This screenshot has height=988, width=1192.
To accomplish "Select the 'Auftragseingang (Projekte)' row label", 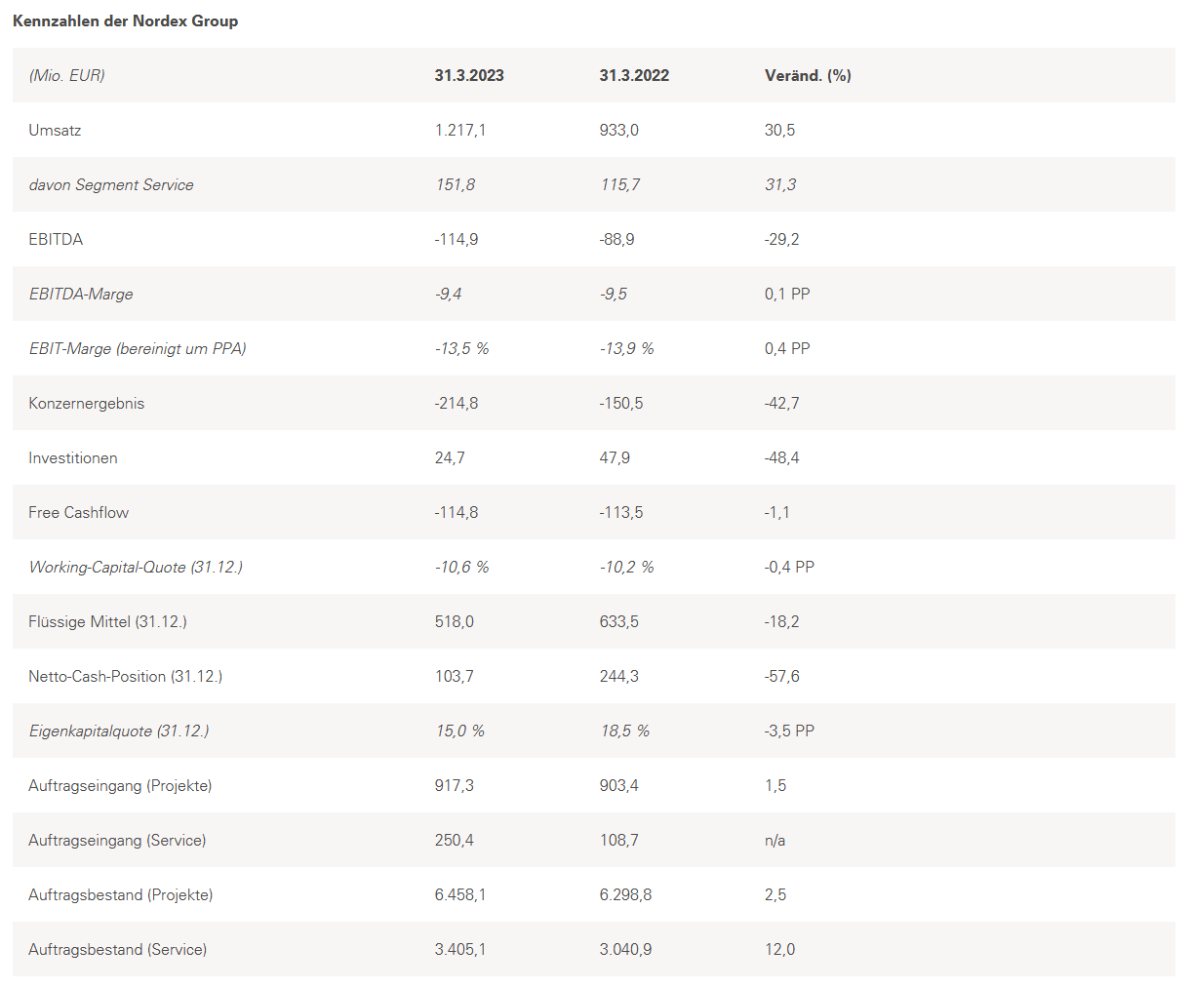I will [120, 785].
